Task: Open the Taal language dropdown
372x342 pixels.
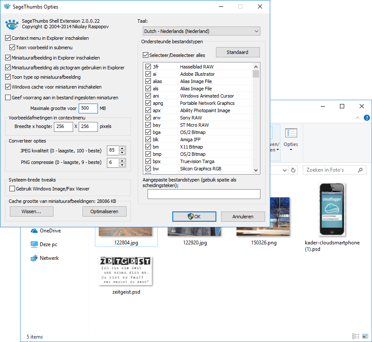Action: click(201, 31)
